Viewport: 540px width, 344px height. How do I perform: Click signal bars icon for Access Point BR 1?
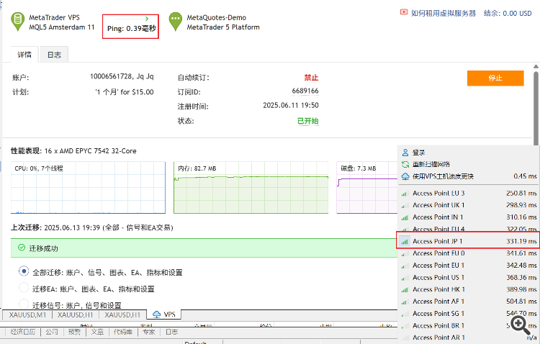[405, 326]
